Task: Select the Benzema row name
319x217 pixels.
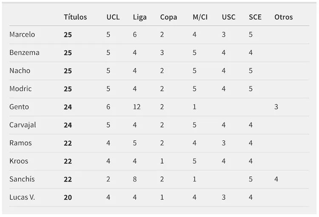Action: tap(24, 52)
